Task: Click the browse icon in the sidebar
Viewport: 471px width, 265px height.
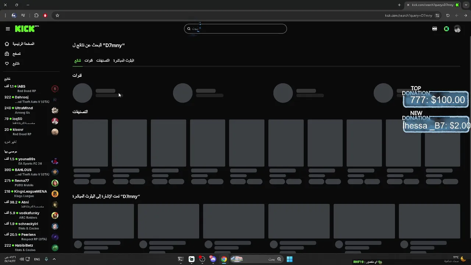Action: tap(7, 54)
